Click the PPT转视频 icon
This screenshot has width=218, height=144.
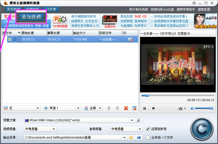pyautogui.click(x=61, y=21)
